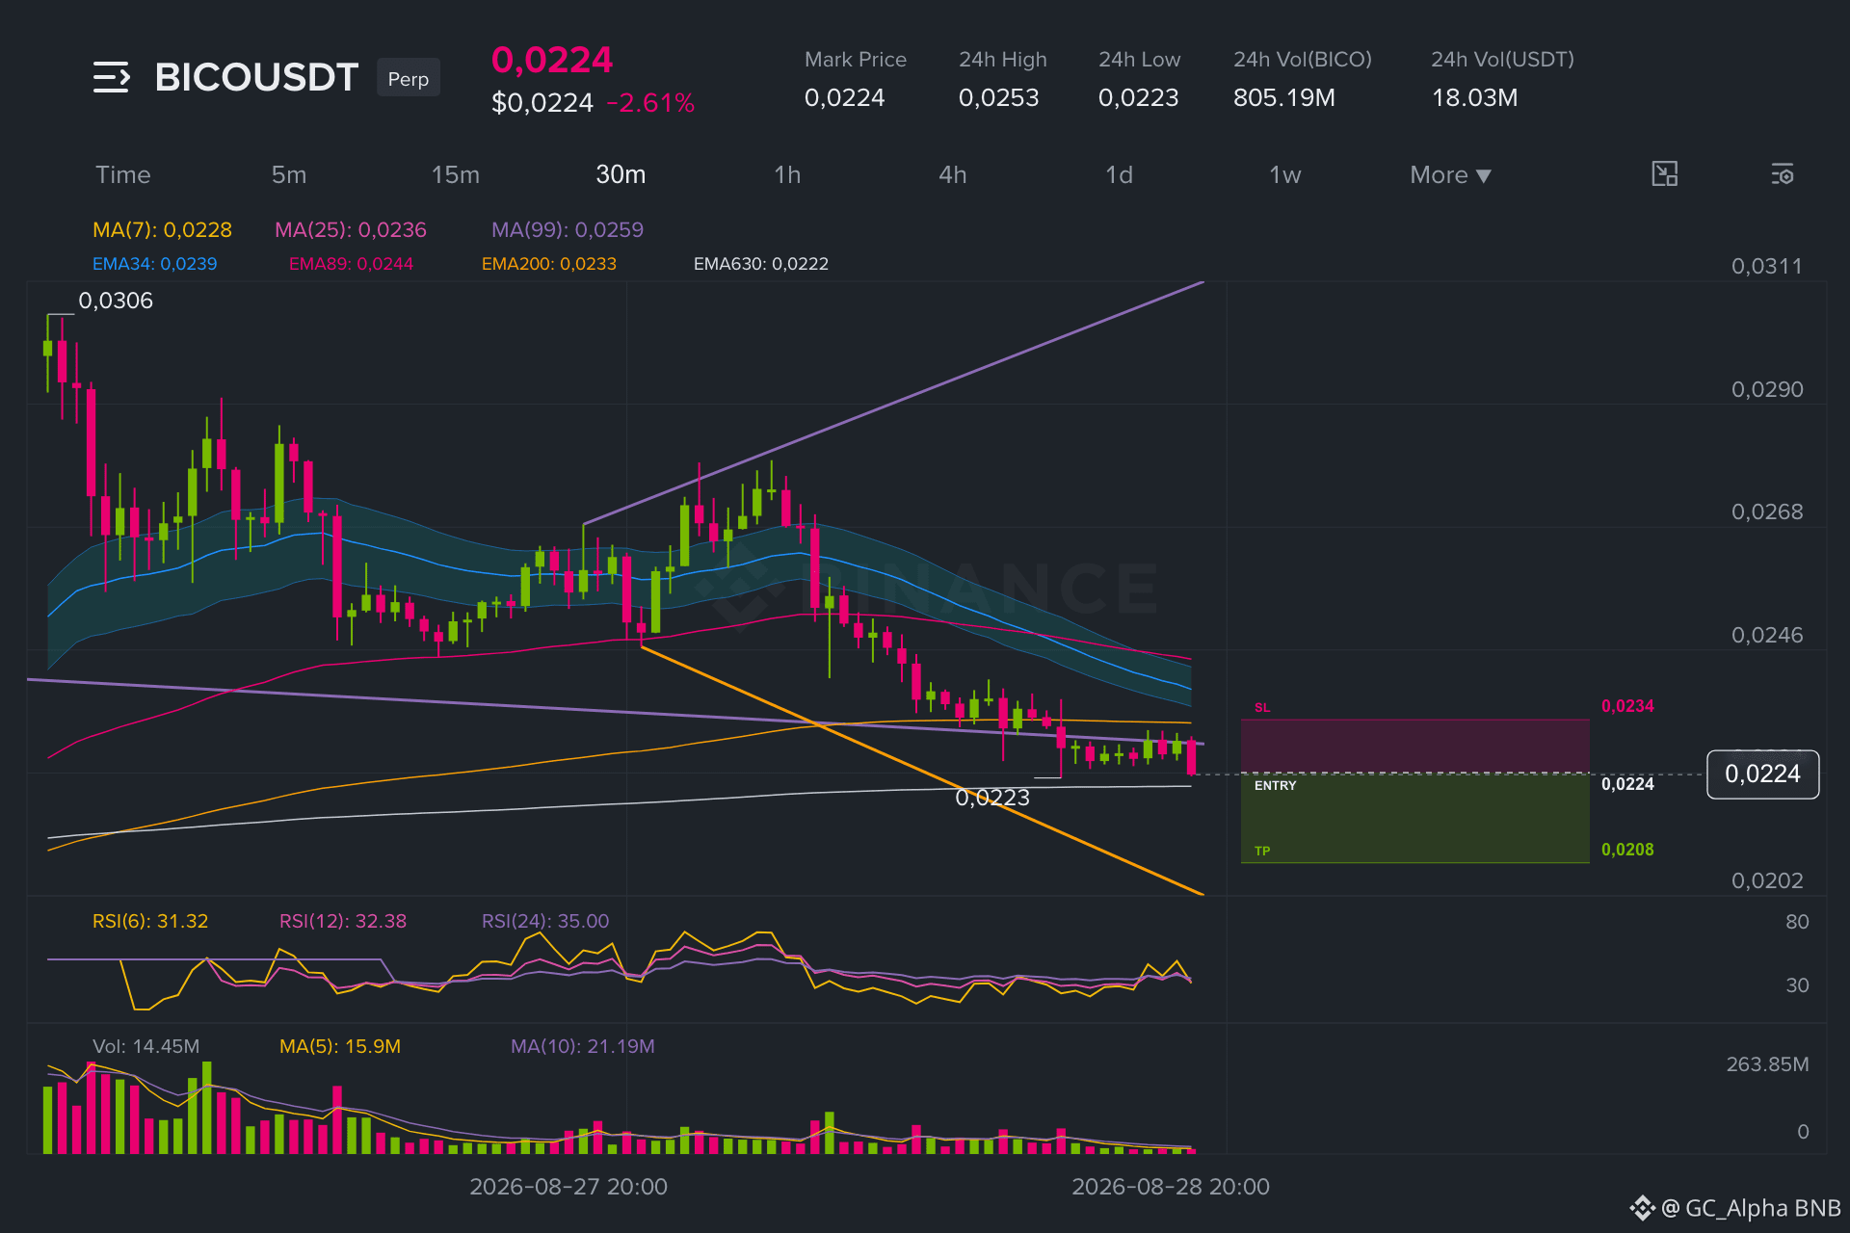The image size is (1850, 1233).
Task: Switch to the 4h timeframe
Action: tap(953, 174)
